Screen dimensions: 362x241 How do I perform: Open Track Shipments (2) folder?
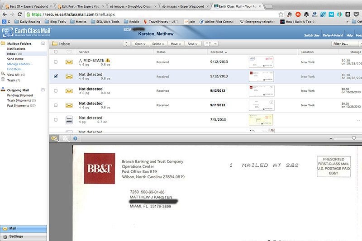point(21,100)
